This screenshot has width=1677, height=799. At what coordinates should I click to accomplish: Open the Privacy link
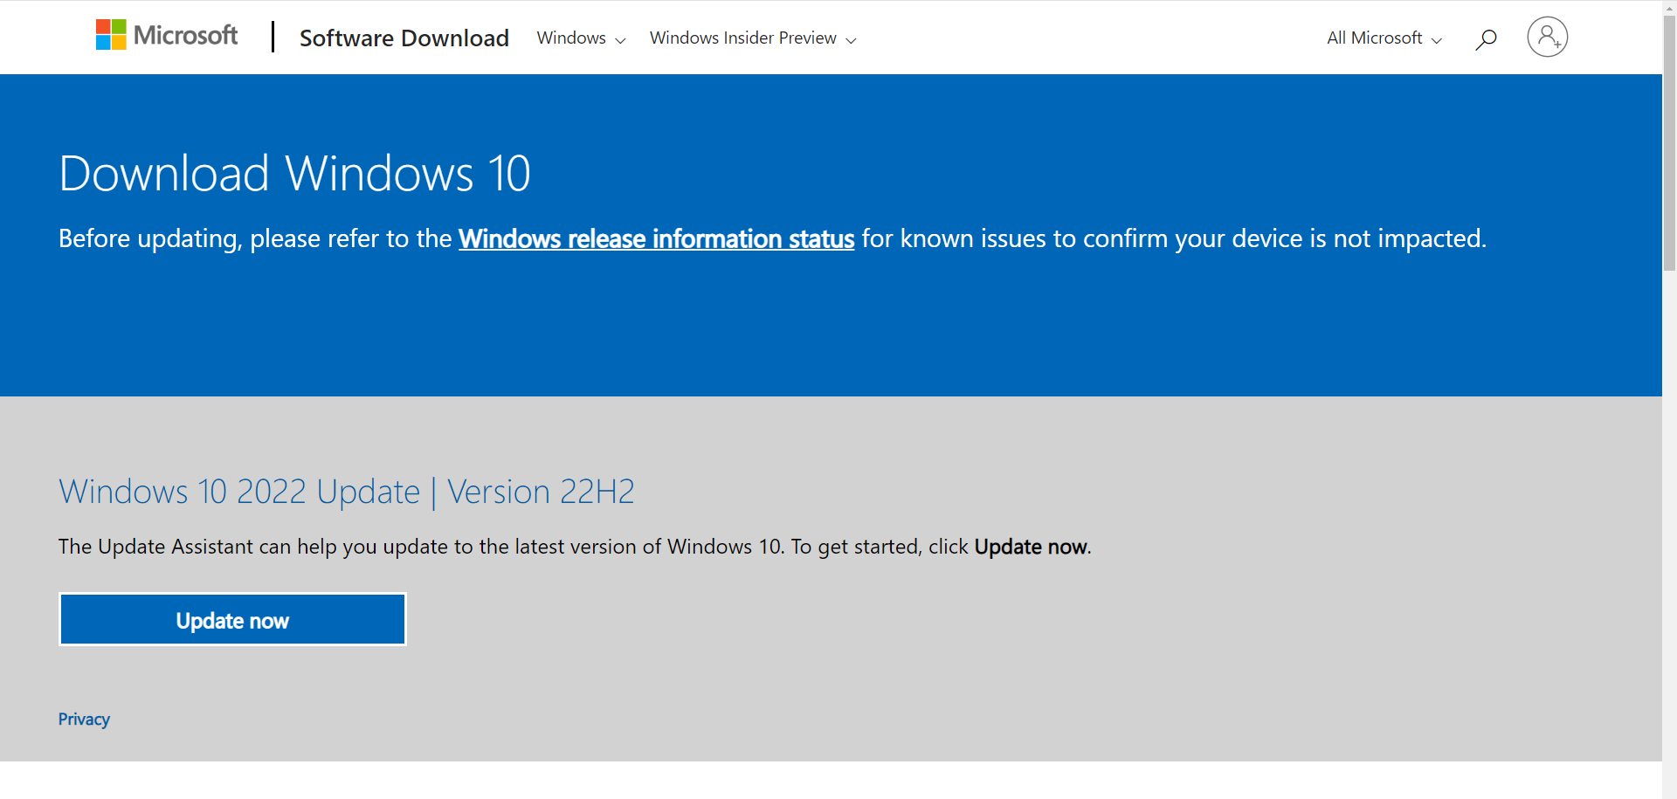point(84,720)
